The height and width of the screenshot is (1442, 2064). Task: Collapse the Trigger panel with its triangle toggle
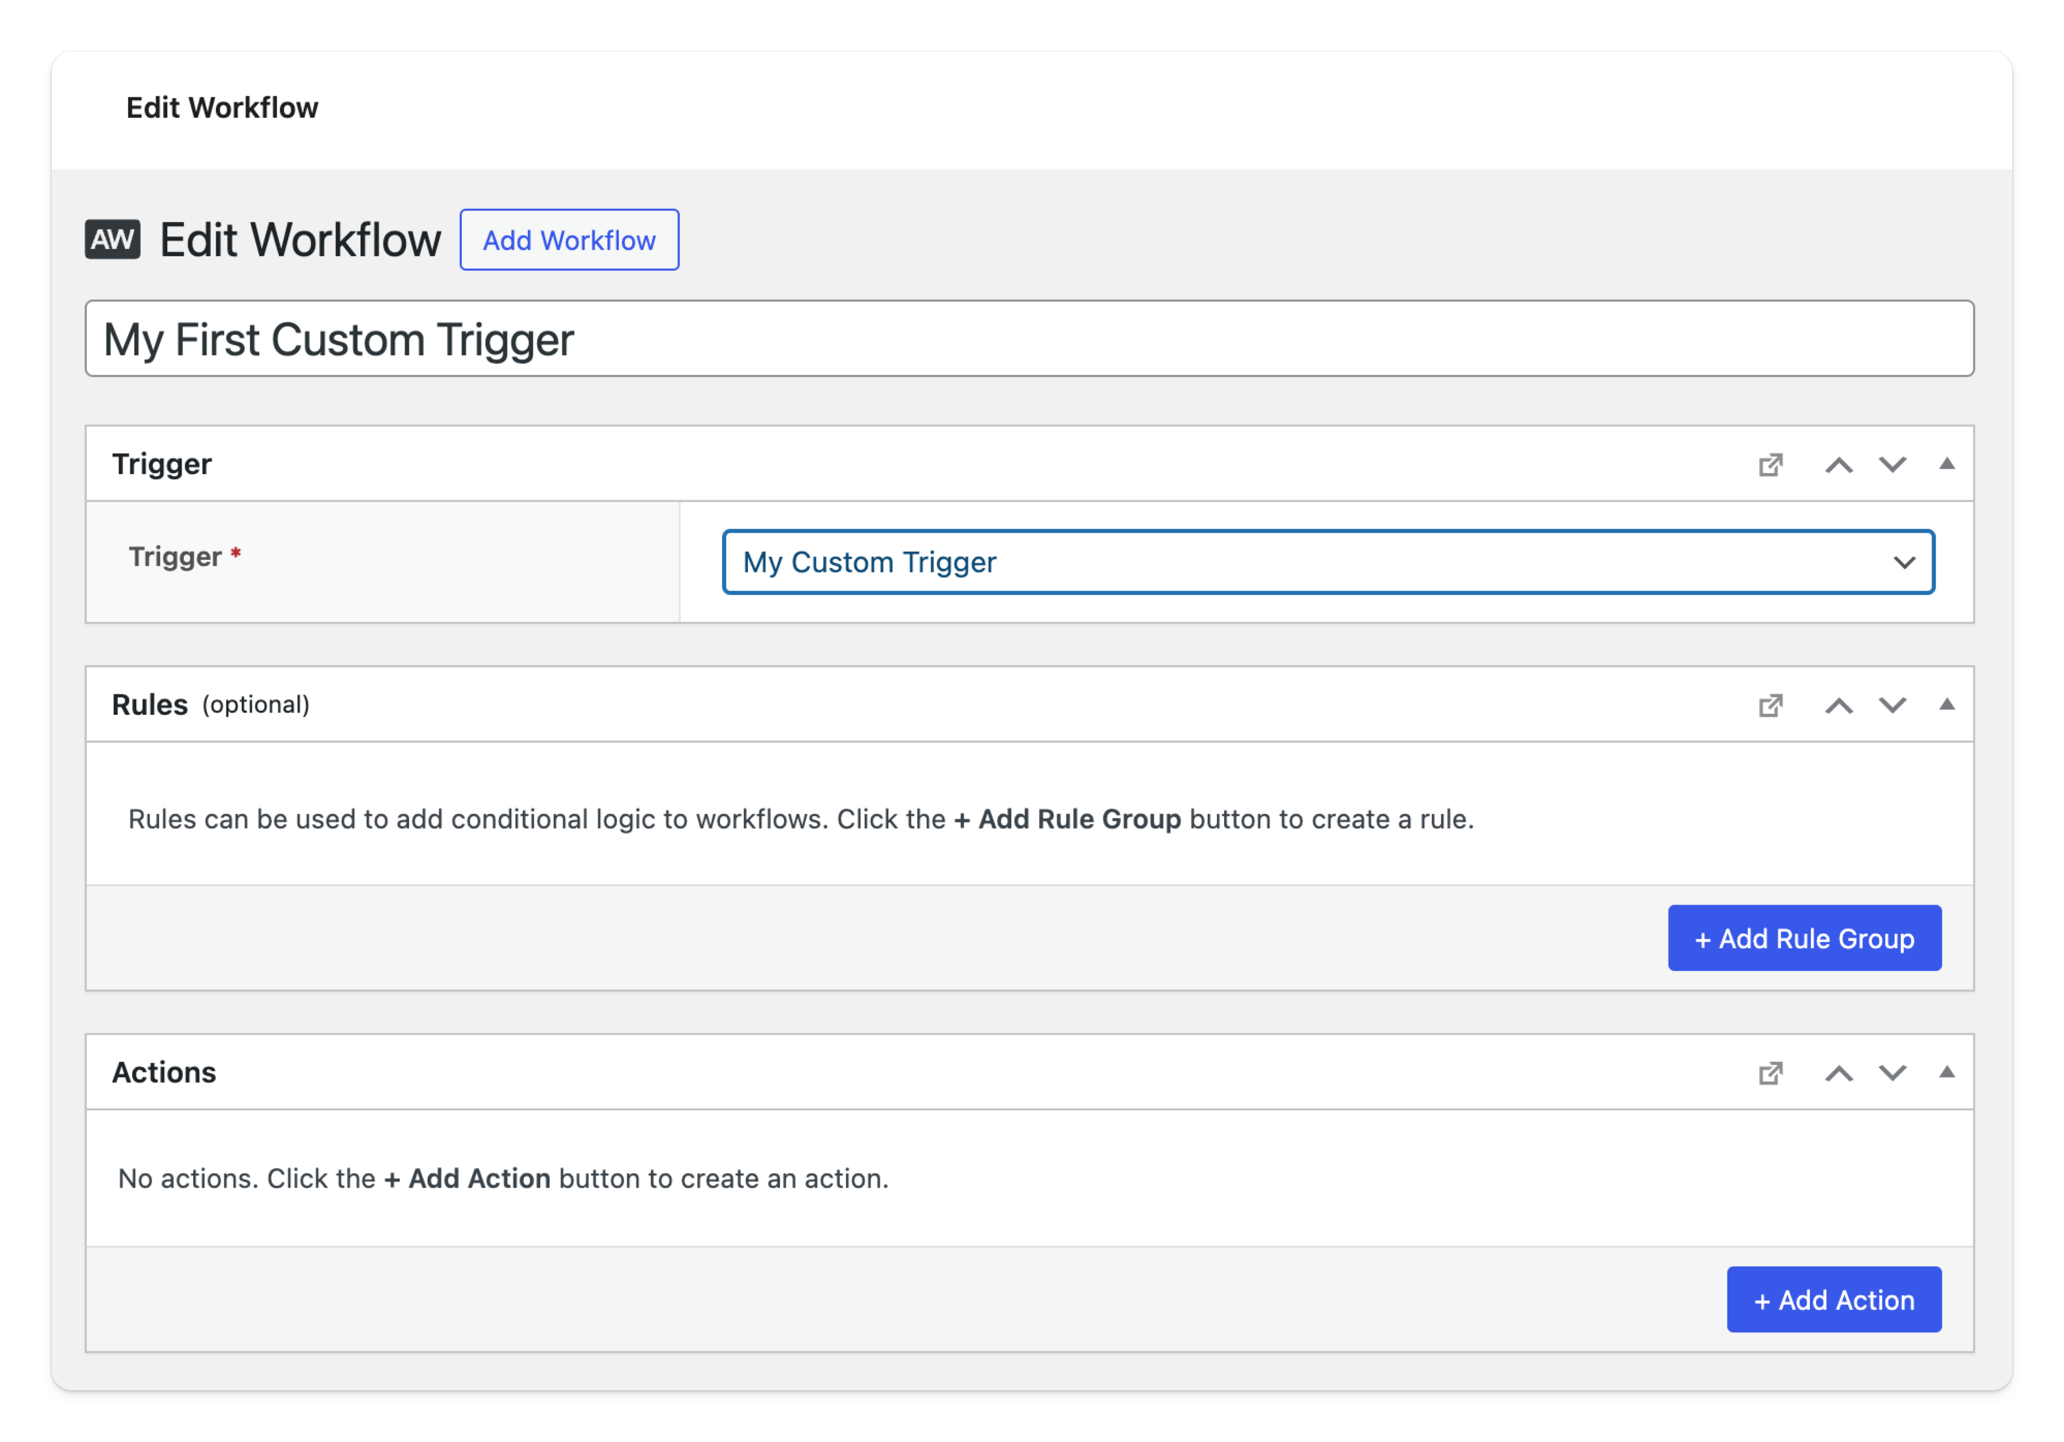[x=1948, y=464]
